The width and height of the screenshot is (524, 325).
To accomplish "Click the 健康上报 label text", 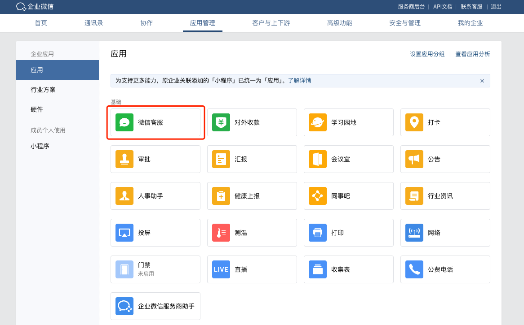I will 247,195.
